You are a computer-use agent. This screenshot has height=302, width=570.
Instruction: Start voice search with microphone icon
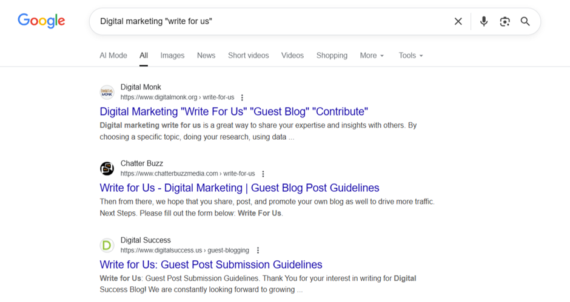click(484, 21)
